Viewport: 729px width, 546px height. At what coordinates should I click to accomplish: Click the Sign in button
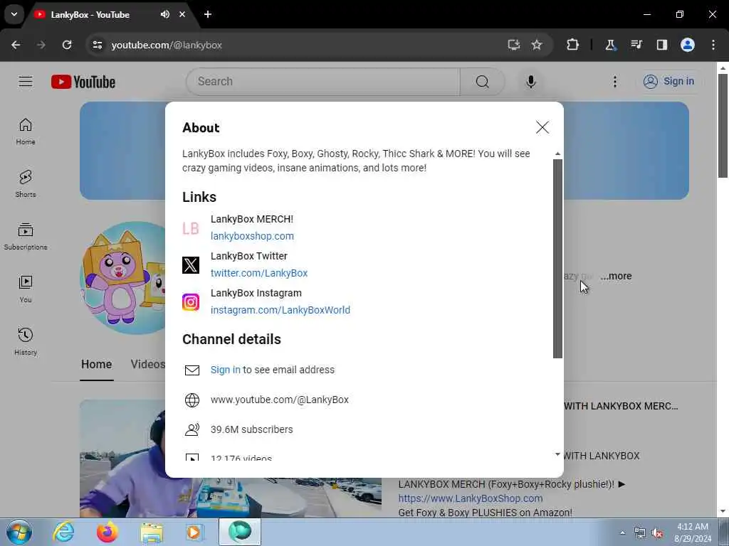click(669, 81)
